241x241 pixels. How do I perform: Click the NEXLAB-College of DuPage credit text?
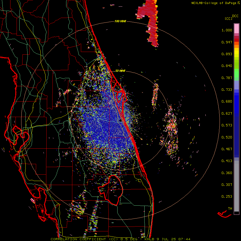(x=214, y=3)
